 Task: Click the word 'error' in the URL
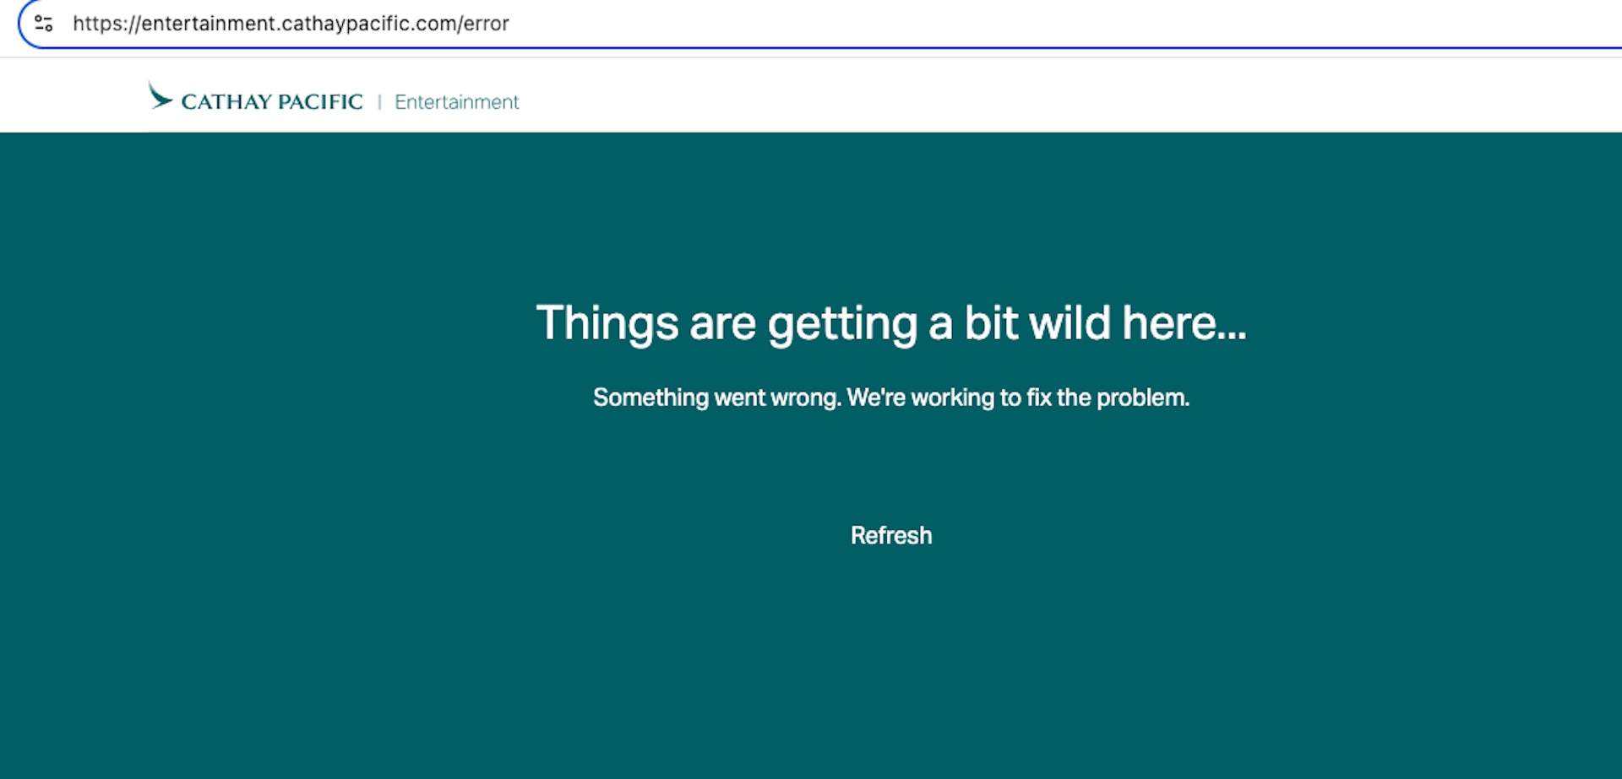[x=486, y=24]
